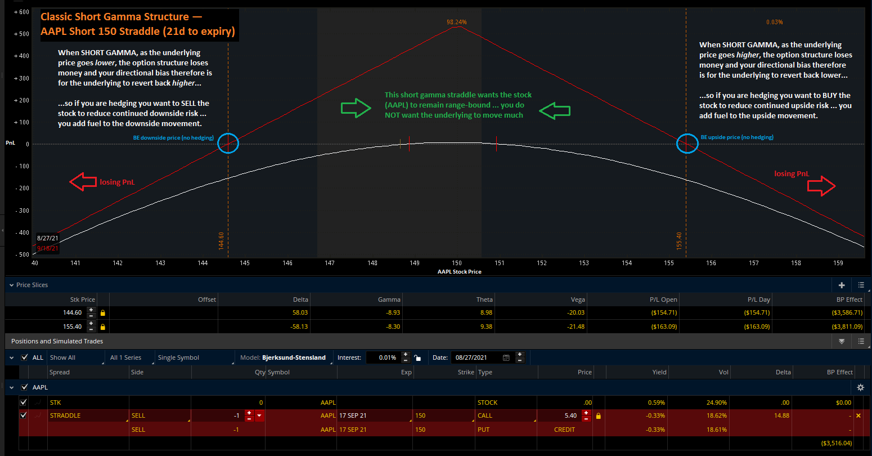The width and height of the screenshot is (872, 456).
Task: Uncheck the STRADDLE row checkbox
Action: tap(23, 415)
